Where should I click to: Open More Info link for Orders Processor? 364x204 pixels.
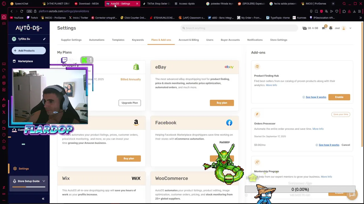(318, 129)
